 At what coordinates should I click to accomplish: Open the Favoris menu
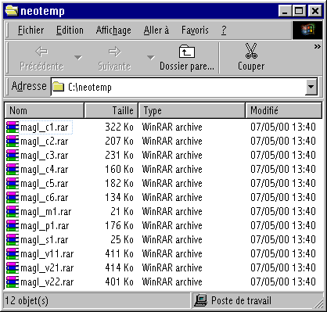(195, 30)
